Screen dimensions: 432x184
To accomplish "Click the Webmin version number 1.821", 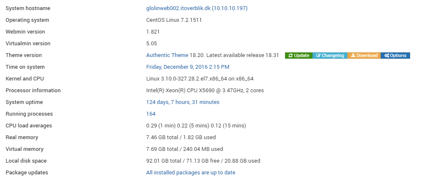I will pos(153,32).
